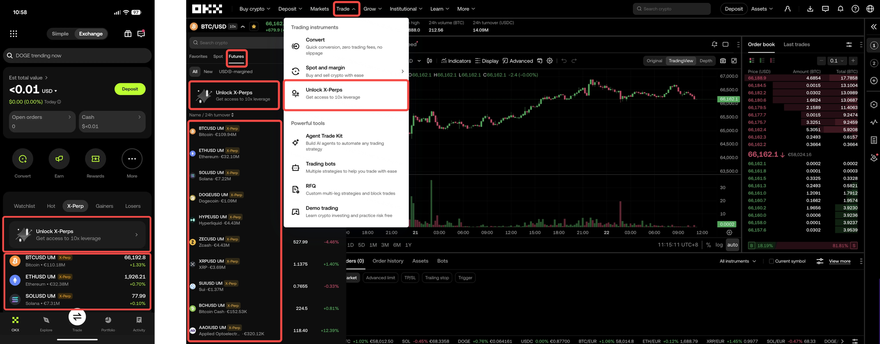Expand the Learn menu
Image resolution: width=880 pixels, height=344 pixels.
(440, 9)
